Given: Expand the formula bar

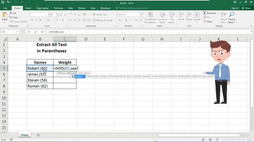Looking at the screenshot, I should click(251, 32).
